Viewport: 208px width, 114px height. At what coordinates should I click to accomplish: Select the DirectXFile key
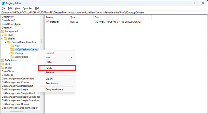(8, 75)
